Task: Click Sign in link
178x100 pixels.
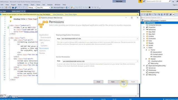Action: click(x=175, y=5)
